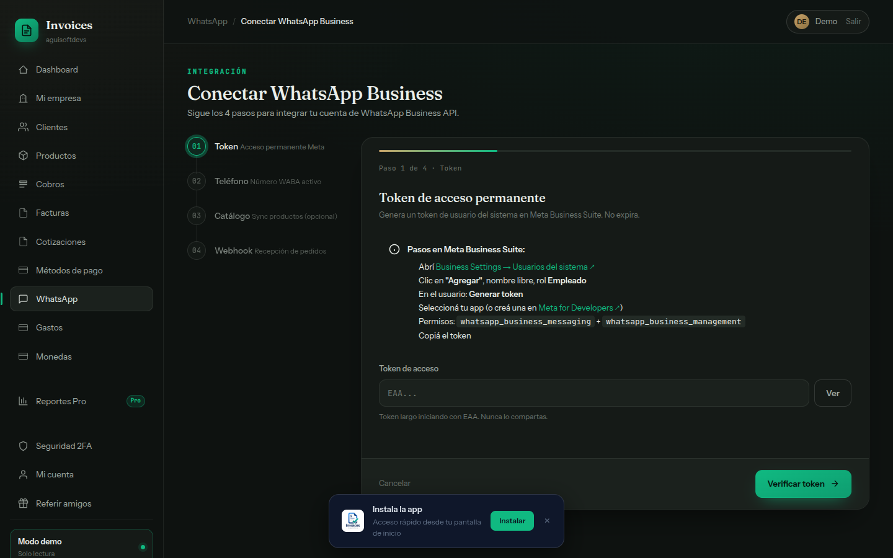This screenshot has width=893, height=558.
Task: Select the WhatsApp sidebar item
Action: coord(81,299)
